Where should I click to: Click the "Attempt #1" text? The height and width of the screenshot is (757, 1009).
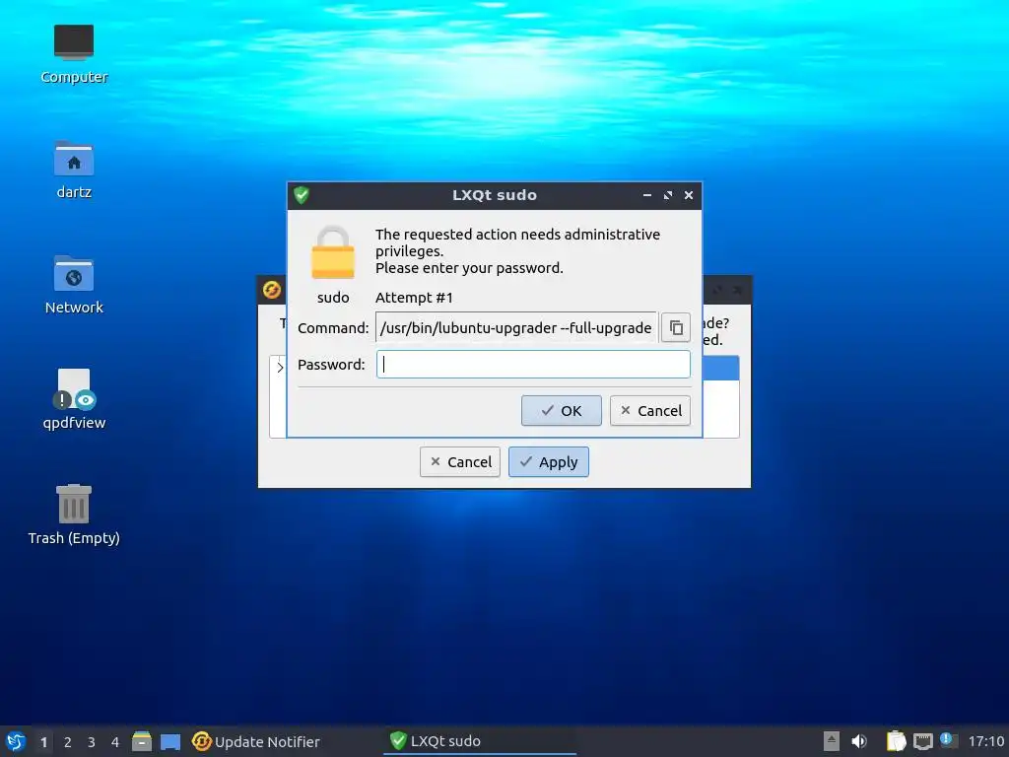[414, 298]
